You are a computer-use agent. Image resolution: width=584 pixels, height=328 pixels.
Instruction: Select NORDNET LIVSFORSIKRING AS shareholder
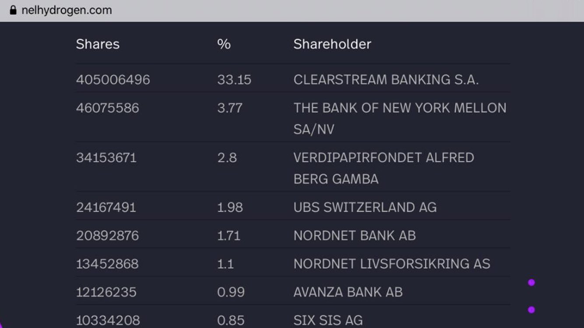(x=391, y=264)
